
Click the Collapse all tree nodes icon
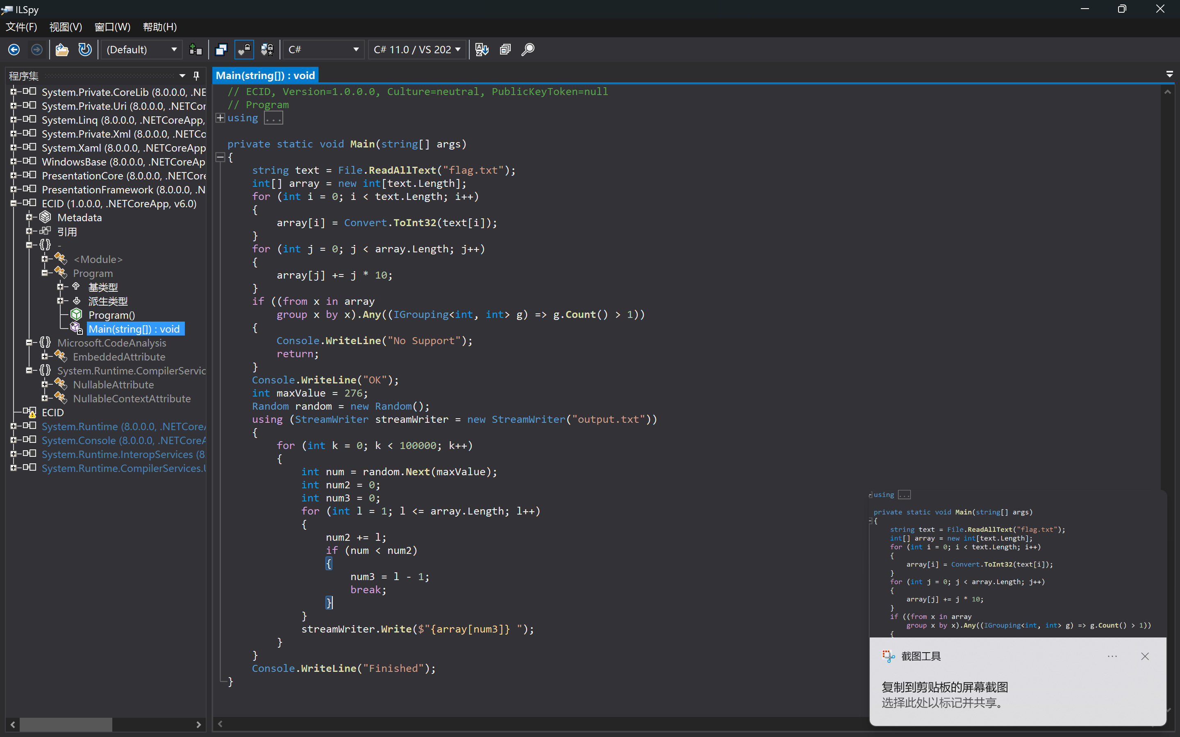pyautogui.click(x=505, y=50)
